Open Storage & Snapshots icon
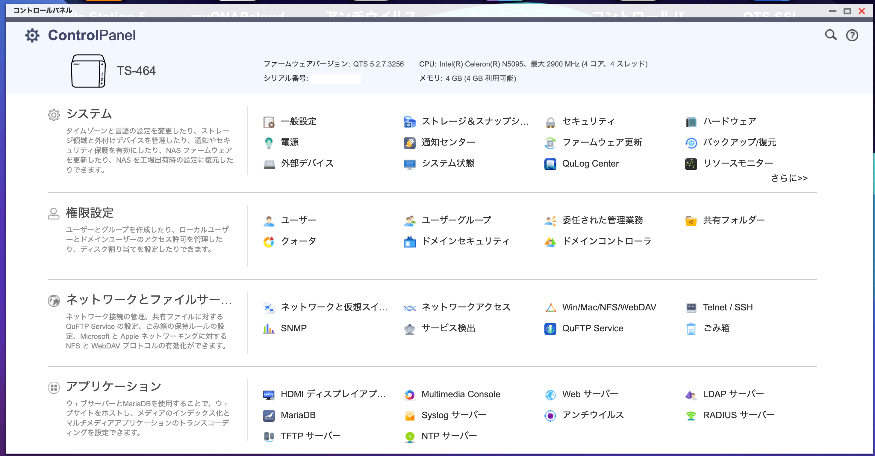 (409, 122)
